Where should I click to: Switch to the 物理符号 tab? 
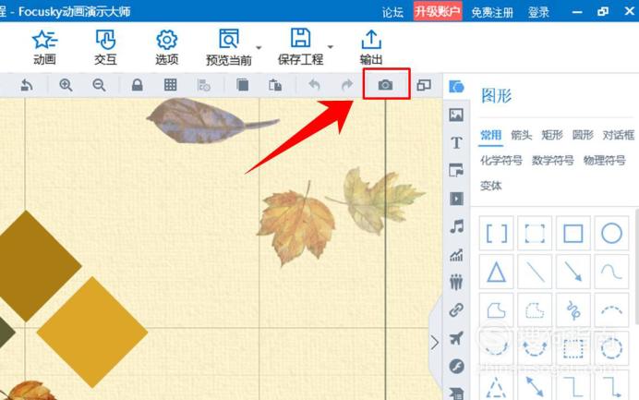(604, 160)
